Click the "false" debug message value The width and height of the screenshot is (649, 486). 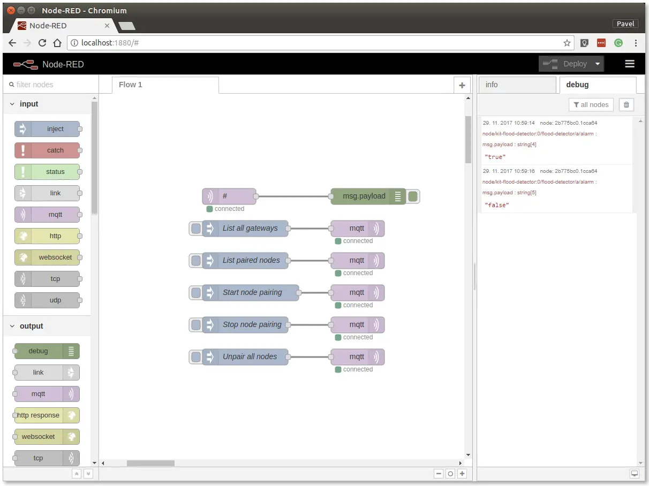click(x=497, y=206)
